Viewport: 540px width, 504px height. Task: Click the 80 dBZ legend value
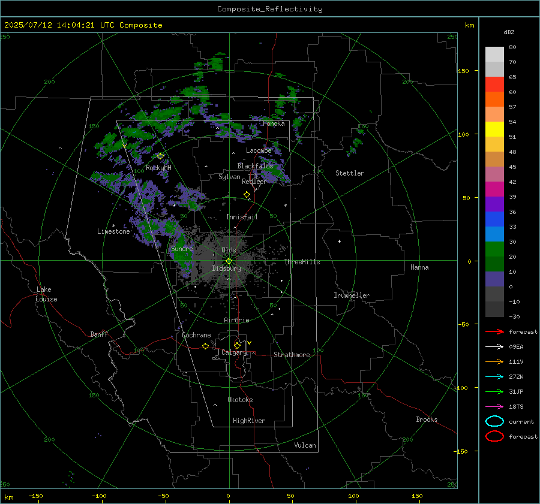(512, 47)
